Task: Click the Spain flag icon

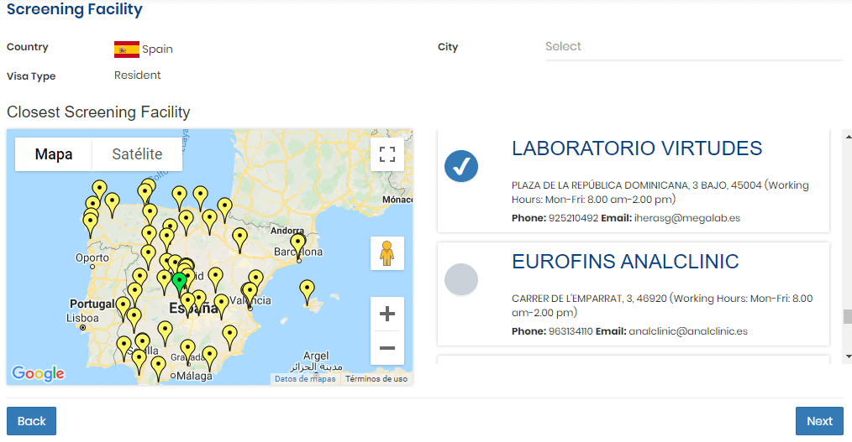Action: point(127,49)
